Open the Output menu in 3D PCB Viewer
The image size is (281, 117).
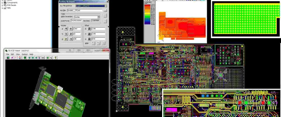(25, 54)
